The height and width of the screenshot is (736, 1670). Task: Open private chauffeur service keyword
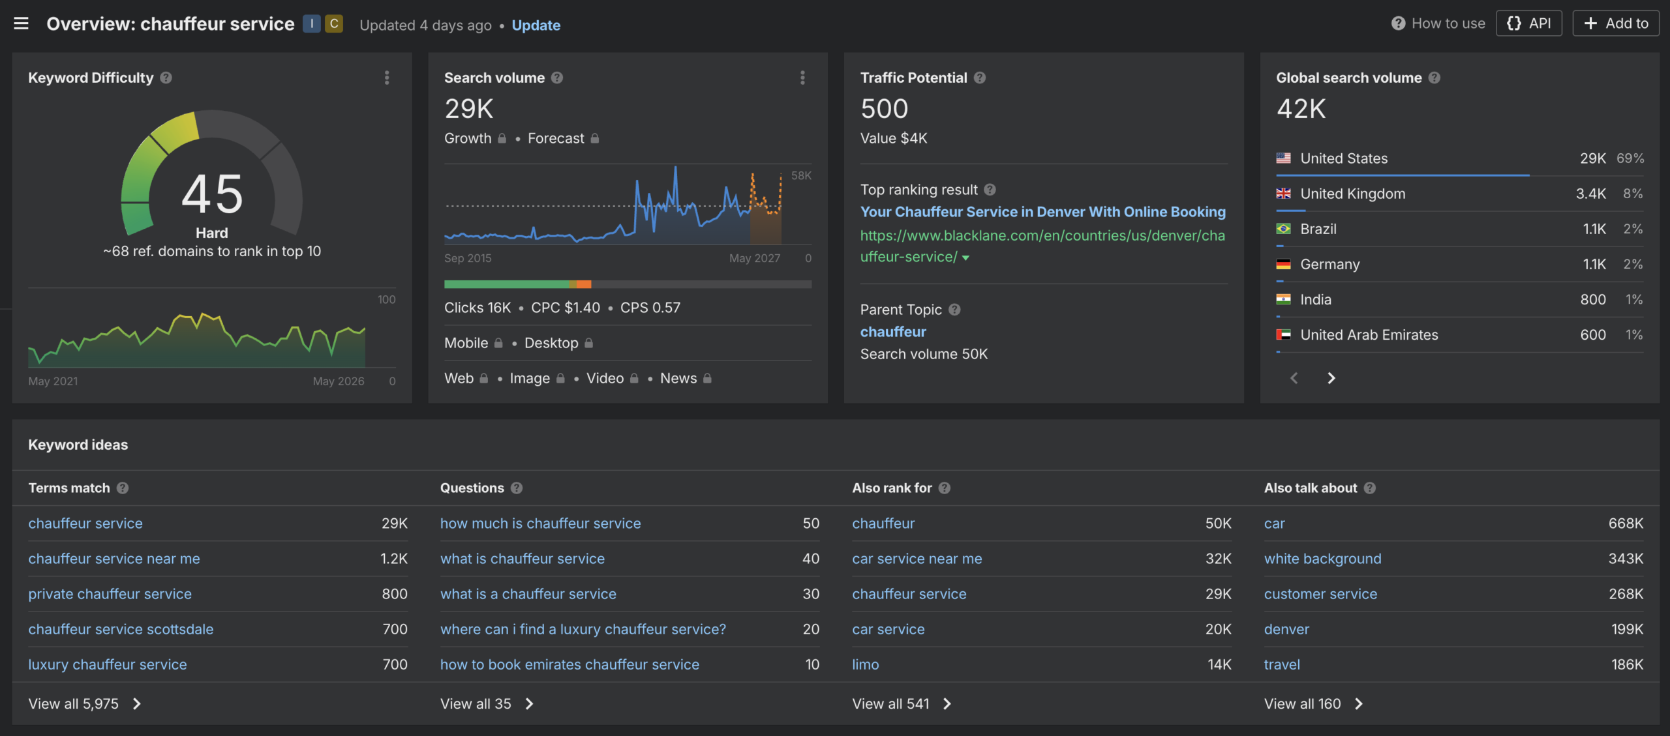pos(110,594)
